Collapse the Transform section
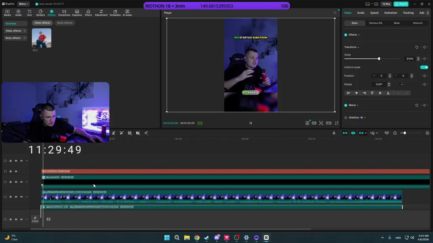Viewport: 433px width, 243px height. click(358, 47)
